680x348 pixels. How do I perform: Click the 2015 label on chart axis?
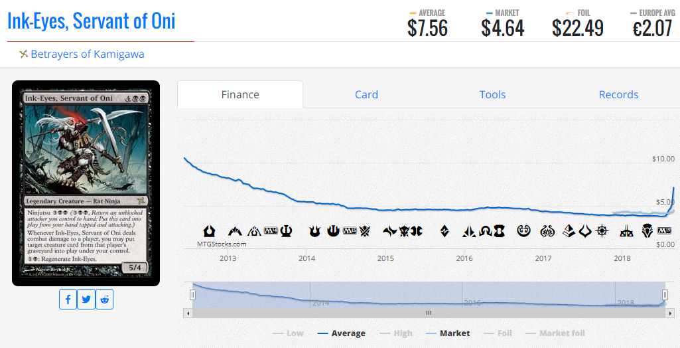(385, 258)
